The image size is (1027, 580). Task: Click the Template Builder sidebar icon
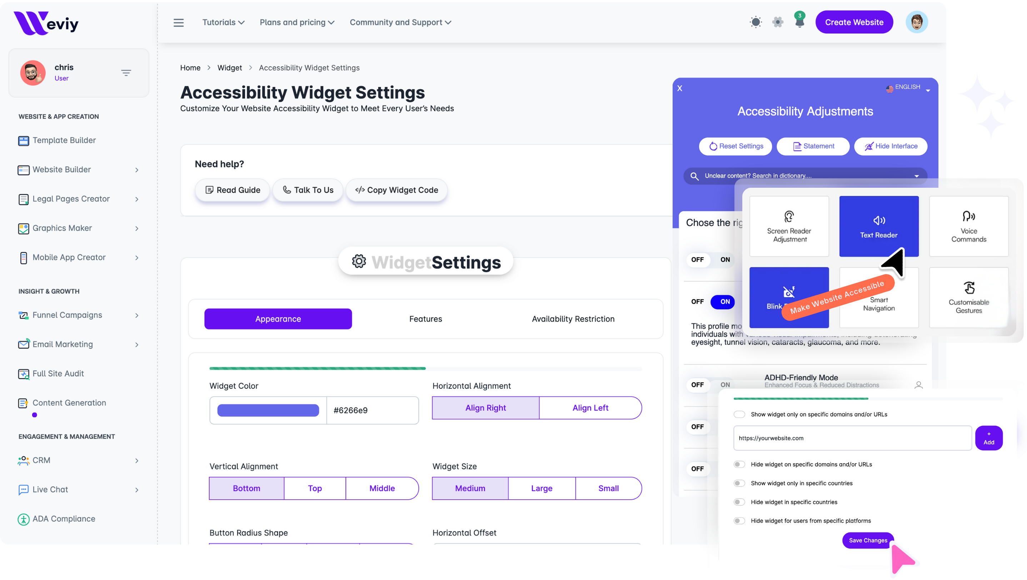coord(24,141)
